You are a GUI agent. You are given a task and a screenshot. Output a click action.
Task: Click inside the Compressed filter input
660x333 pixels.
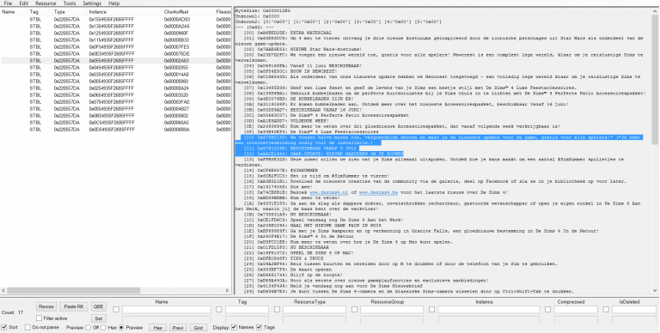pos(576,310)
